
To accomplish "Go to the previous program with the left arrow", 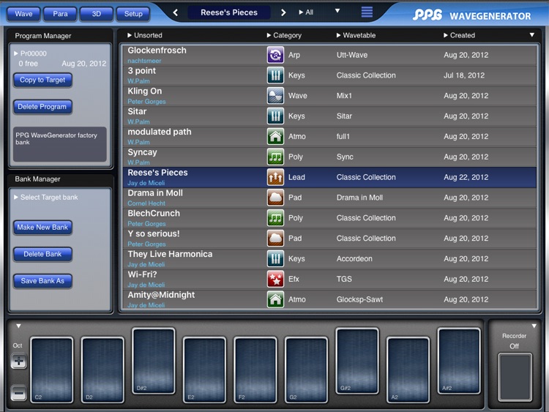I will tap(176, 12).
